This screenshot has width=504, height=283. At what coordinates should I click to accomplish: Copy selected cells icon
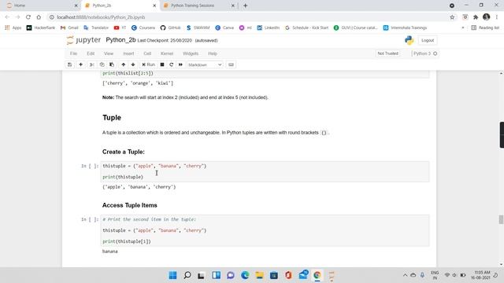tap(102, 64)
